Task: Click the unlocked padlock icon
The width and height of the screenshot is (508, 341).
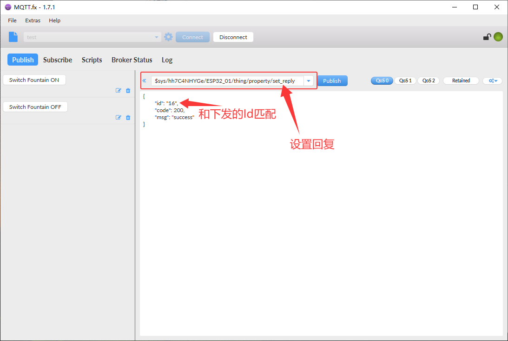Action: (487, 37)
